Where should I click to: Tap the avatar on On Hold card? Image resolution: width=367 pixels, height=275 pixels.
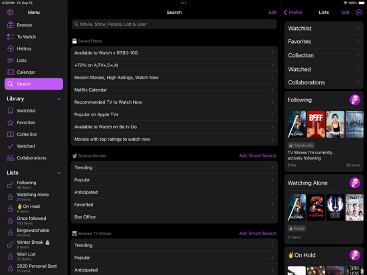pos(355,255)
